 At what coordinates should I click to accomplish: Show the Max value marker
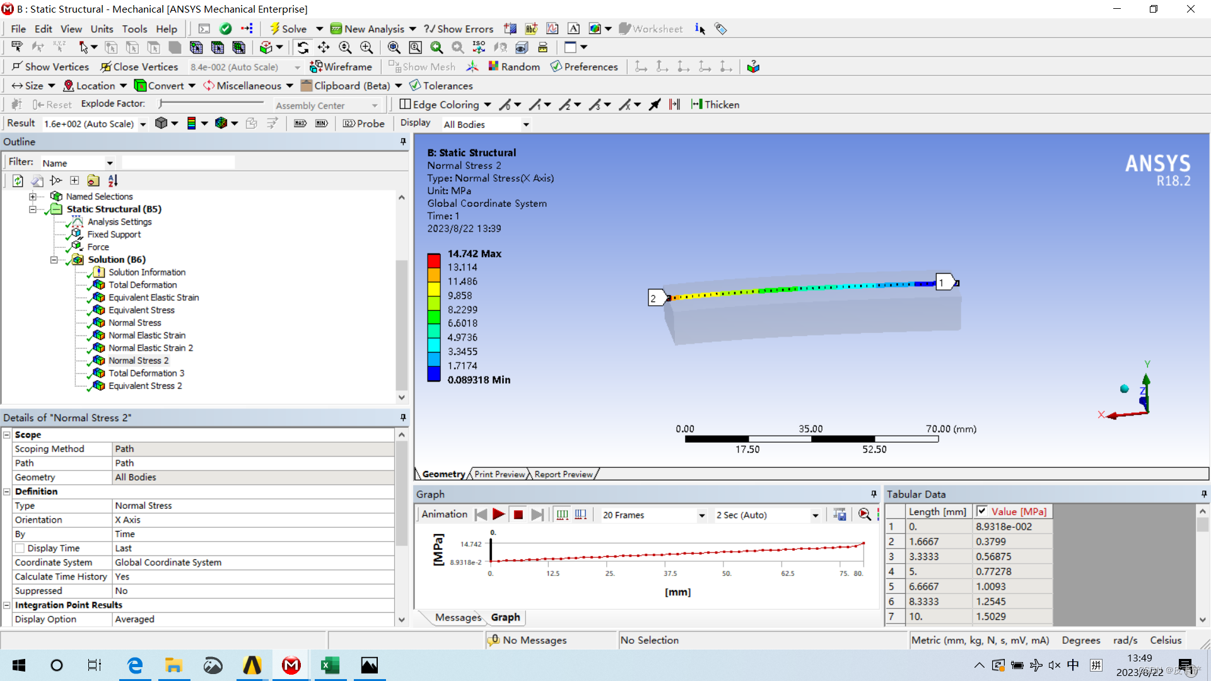coord(300,124)
